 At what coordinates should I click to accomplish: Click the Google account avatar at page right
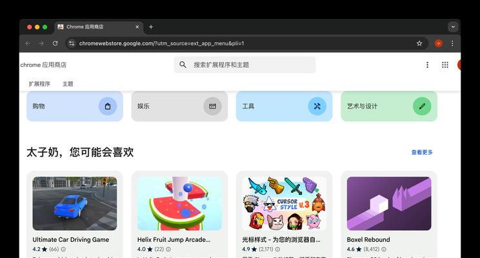[x=459, y=65]
